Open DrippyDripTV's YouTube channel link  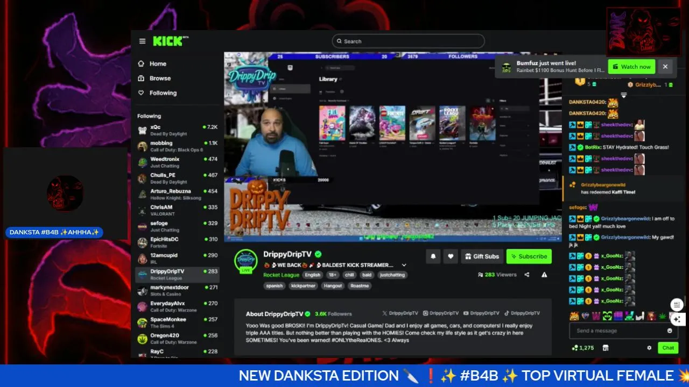coord(482,313)
